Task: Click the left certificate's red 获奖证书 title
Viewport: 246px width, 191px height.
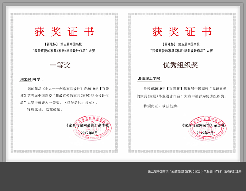Action: coord(64,32)
